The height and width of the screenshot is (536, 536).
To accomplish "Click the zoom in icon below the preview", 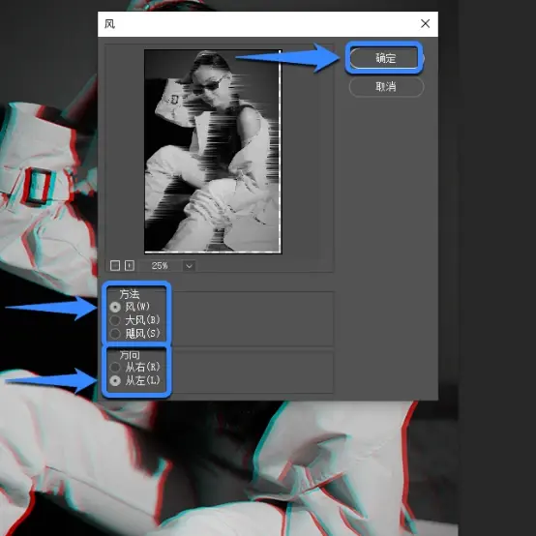I will pyautogui.click(x=130, y=266).
